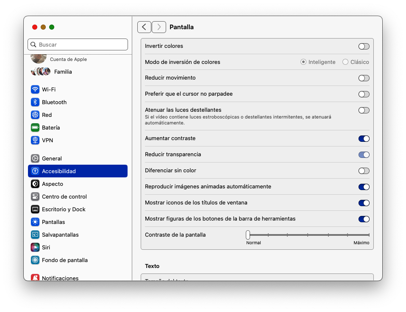Select the Clásico inversion mode
Screen dimensions: 406x312
pyautogui.click(x=345, y=62)
